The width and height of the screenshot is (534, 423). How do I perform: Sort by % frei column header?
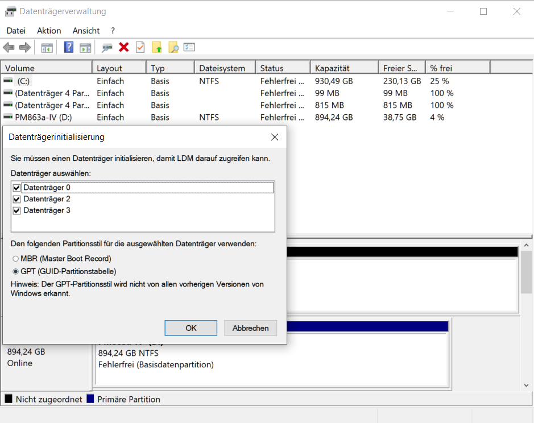[x=458, y=68]
